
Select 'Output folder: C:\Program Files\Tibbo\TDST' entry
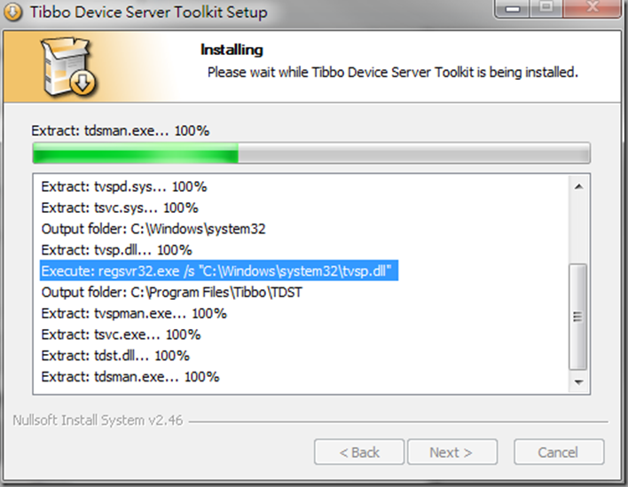point(172,293)
